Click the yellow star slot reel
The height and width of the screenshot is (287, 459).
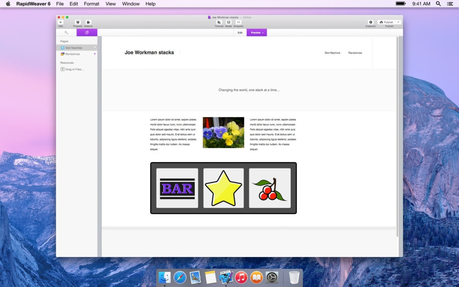click(223, 188)
